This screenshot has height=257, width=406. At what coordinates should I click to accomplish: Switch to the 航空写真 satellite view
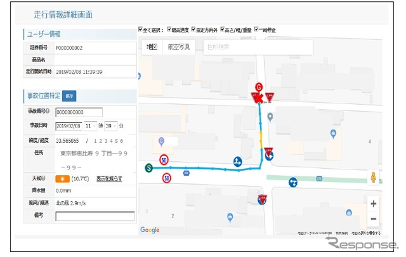(x=179, y=47)
